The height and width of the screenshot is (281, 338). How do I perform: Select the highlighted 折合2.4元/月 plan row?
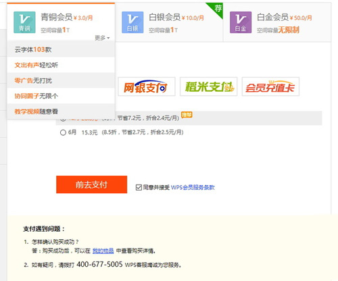point(189,118)
